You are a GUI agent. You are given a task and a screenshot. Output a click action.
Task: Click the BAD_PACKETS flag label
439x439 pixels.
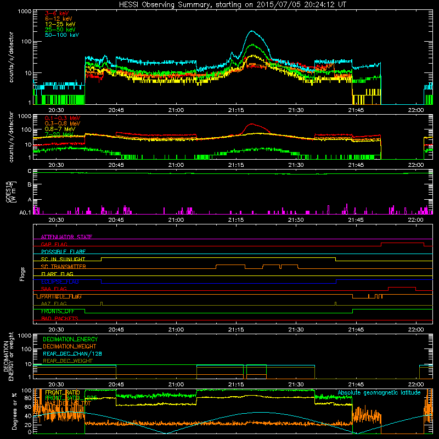click(x=60, y=318)
